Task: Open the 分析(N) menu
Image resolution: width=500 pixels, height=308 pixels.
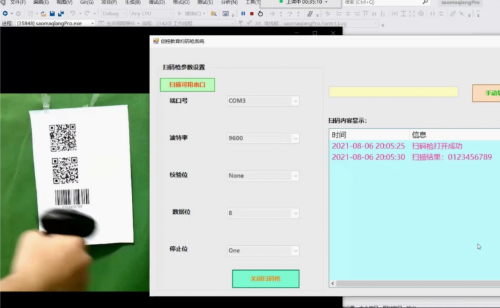Action: tap(229, 2)
